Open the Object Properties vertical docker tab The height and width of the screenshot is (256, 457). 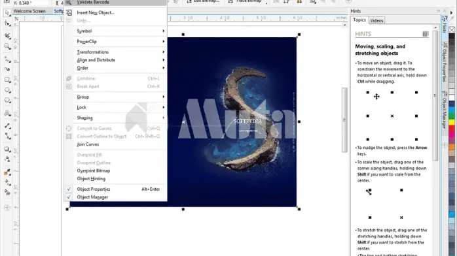tap(445, 62)
